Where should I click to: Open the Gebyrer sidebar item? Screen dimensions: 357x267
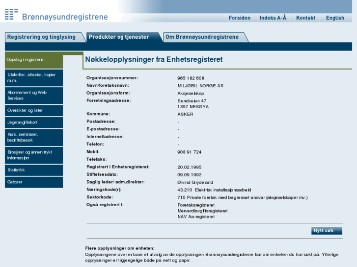click(34, 182)
